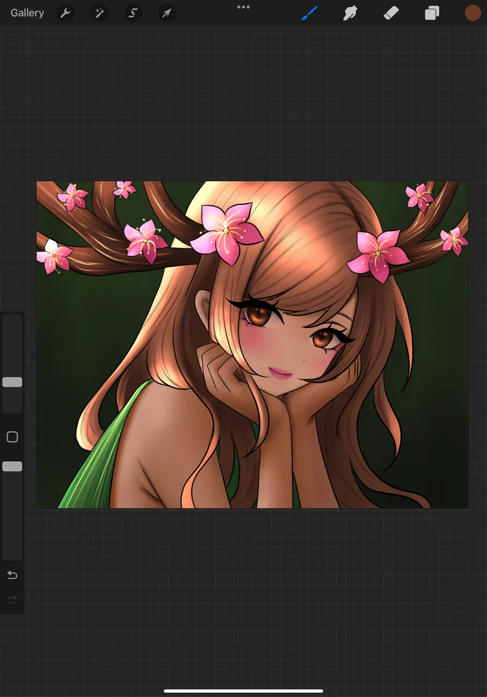Click the brush size slider handle
The image size is (487, 697).
click(x=12, y=382)
